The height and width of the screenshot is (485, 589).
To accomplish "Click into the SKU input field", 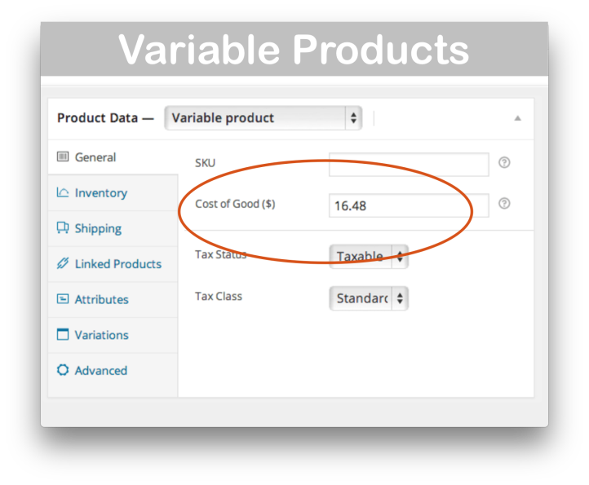I will tap(409, 164).
